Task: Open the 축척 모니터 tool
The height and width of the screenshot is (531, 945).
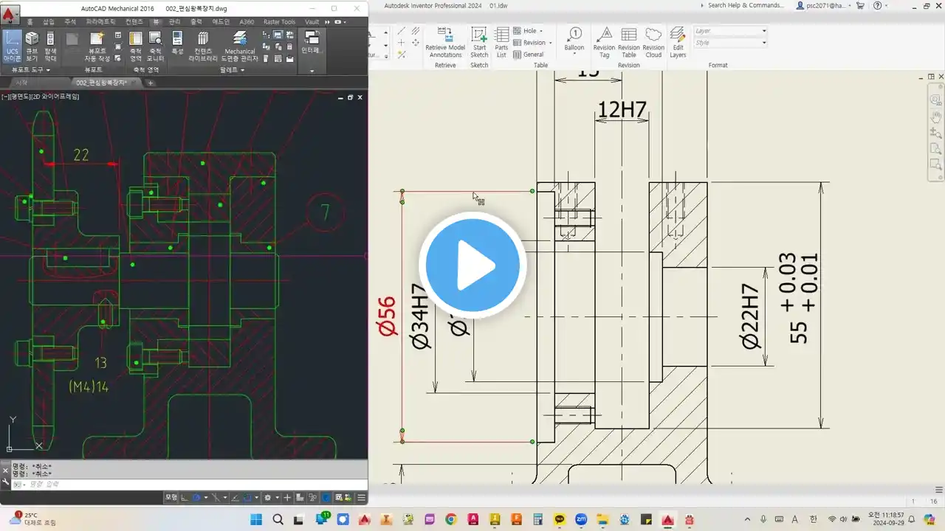Action: coord(155,46)
